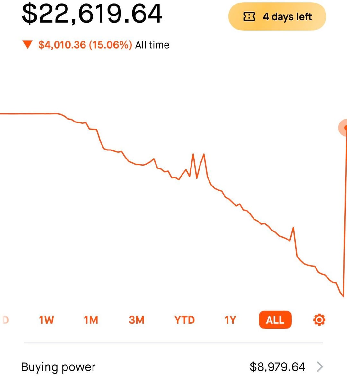This screenshot has height=390, width=347.
Task: Tap the ticket icon in the yellow badge
Action: tap(249, 16)
